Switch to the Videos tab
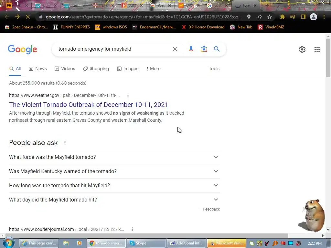This screenshot has width=331, height=248. pos(65,69)
